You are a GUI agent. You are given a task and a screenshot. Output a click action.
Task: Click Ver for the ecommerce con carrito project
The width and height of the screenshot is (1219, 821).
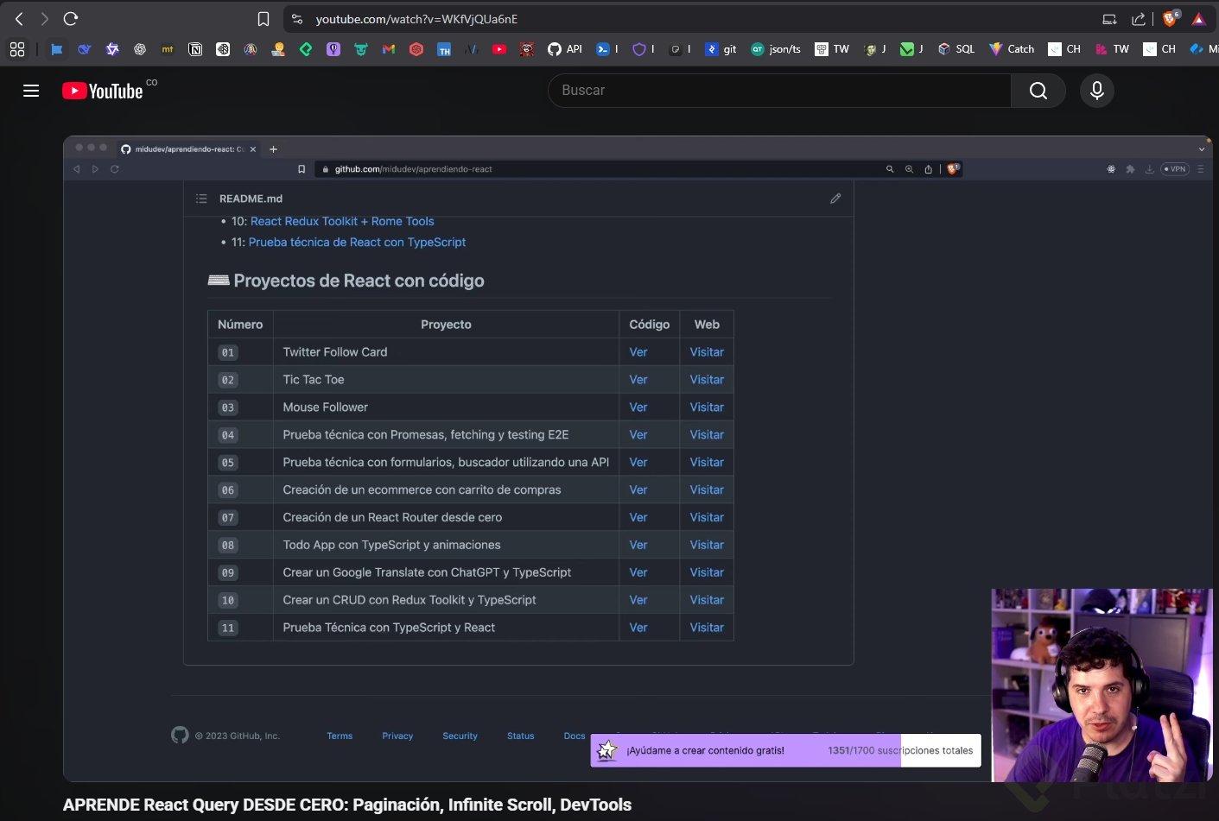pyautogui.click(x=638, y=490)
